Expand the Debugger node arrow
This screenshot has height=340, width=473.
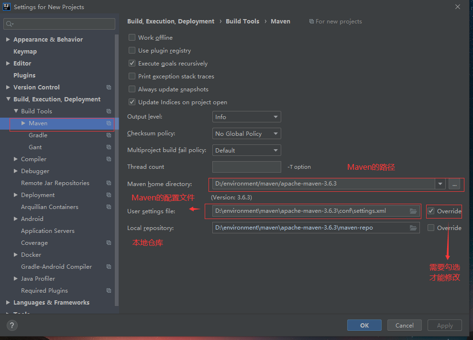point(16,171)
